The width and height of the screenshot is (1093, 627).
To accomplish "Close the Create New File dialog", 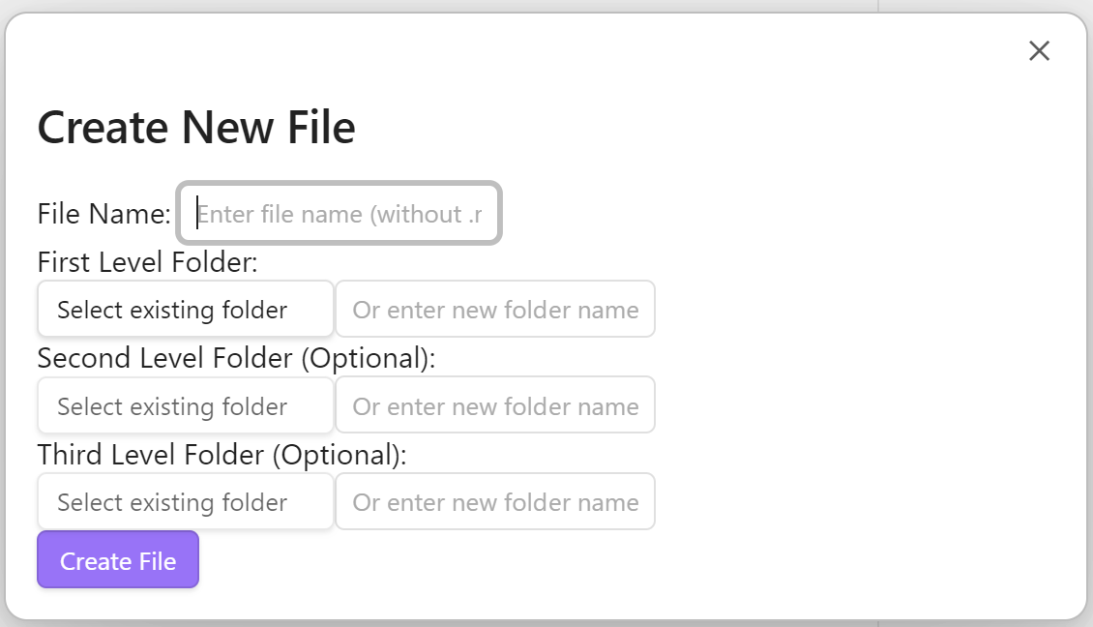I will click(1039, 51).
